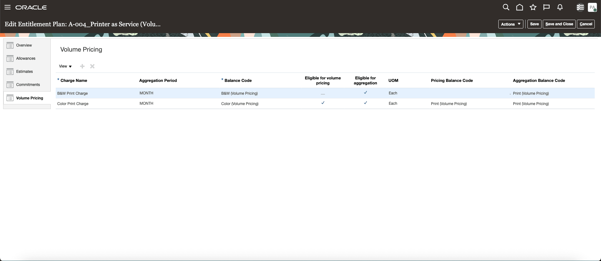Image resolution: width=601 pixels, height=261 pixels.
Task: Click Each UOM in Color Print Charge row
Action: pyautogui.click(x=393, y=103)
